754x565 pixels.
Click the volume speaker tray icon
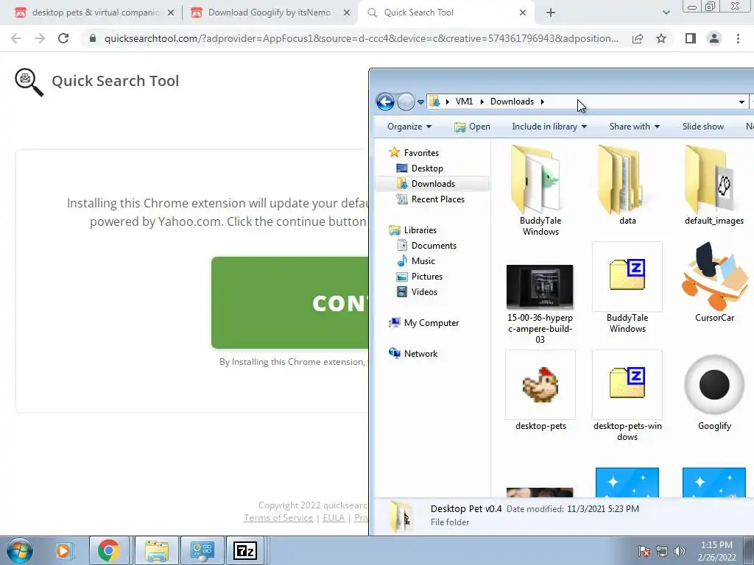click(679, 551)
